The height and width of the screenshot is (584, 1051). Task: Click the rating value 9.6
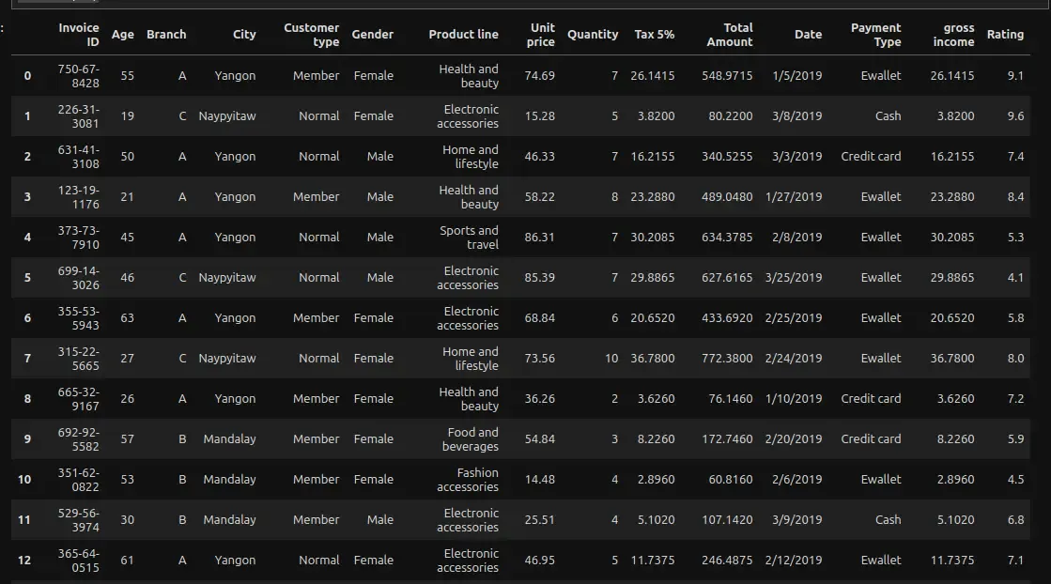coord(1014,116)
